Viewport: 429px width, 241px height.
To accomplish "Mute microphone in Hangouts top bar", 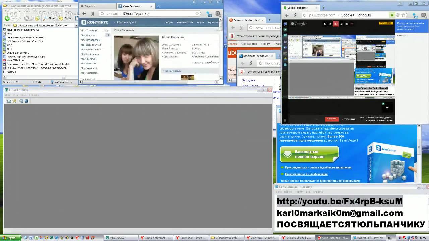I will pyautogui.click(x=330, y=24).
